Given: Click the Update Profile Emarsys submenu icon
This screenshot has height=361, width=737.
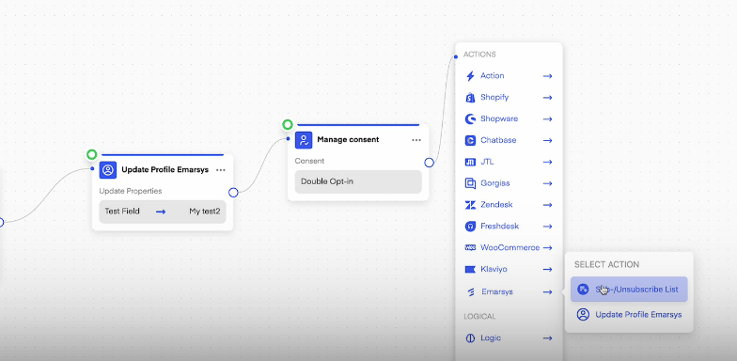Looking at the screenshot, I should coord(583,314).
